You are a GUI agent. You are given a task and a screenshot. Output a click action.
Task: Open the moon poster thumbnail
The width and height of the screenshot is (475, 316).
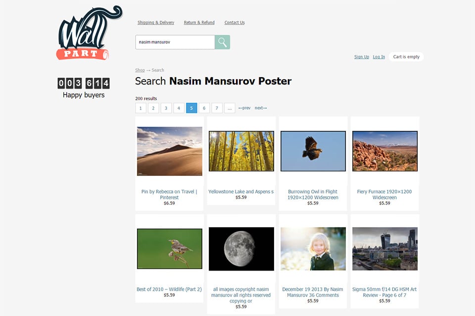241,249
